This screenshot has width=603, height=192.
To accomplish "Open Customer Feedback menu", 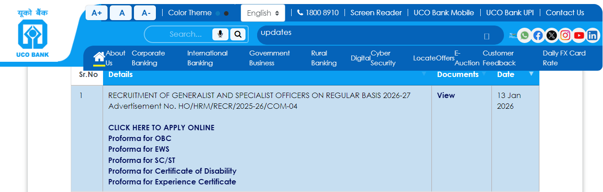I will pyautogui.click(x=499, y=58).
